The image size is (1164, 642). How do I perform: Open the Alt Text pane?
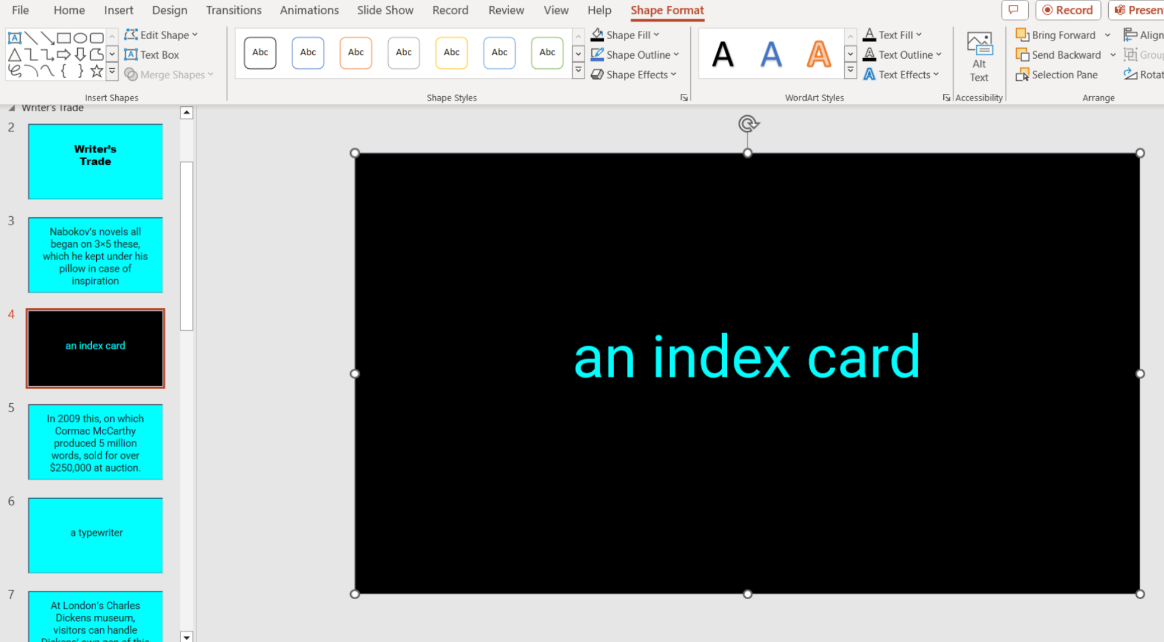coord(979,56)
